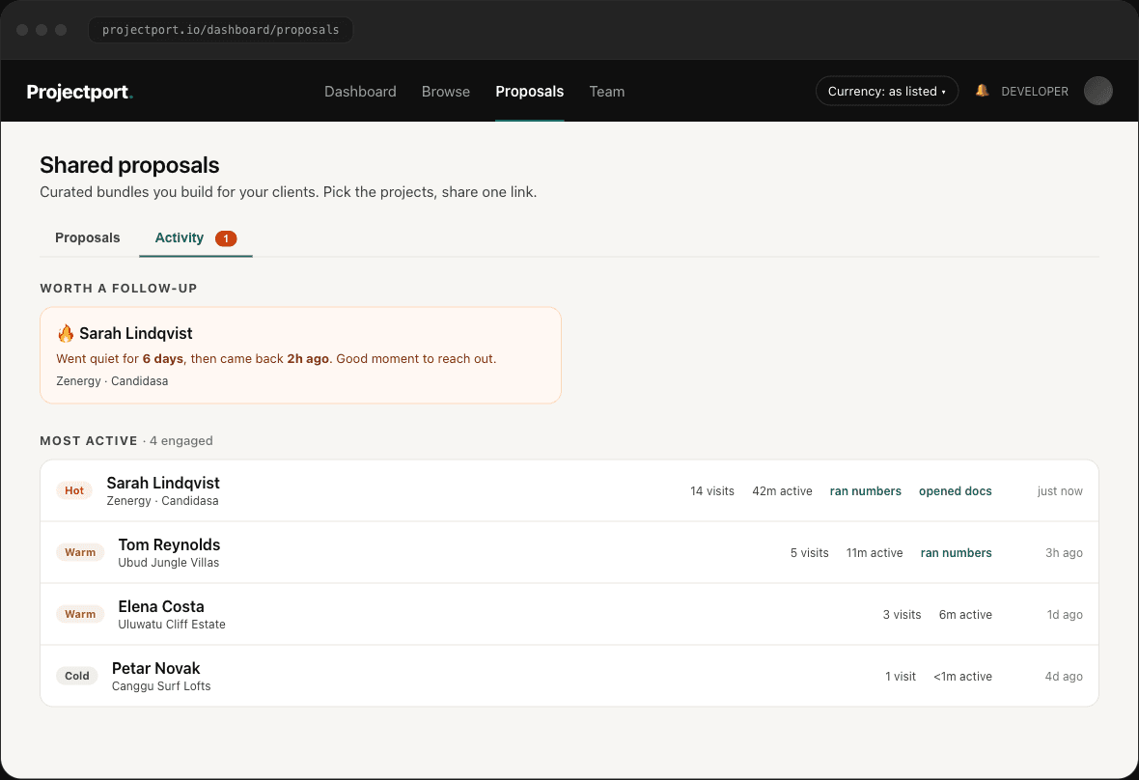This screenshot has width=1139, height=780.
Task: Click the "6m active" stat
Action: coord(965,614)
